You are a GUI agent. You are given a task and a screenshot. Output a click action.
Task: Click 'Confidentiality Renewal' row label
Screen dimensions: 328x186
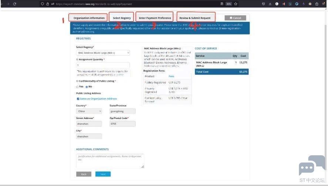pos(153,100)
